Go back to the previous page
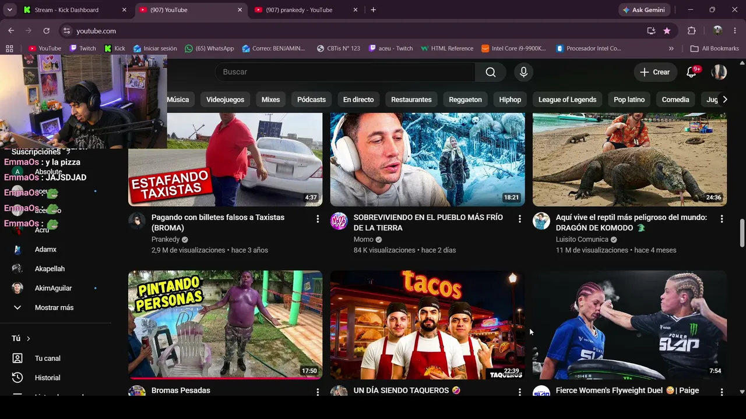 [x=11, y=31]
